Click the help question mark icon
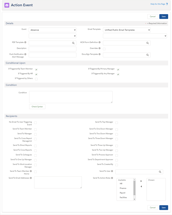 click(167, 4)
